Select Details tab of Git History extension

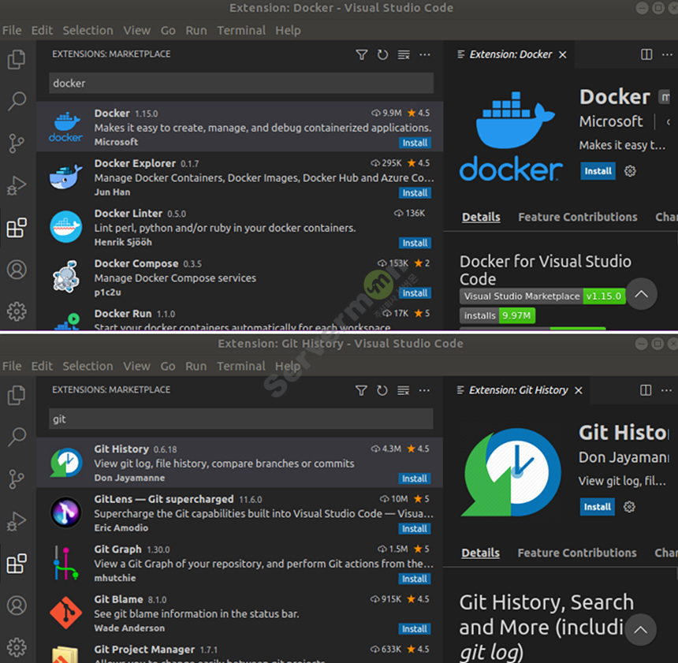(x=480, y=553)
